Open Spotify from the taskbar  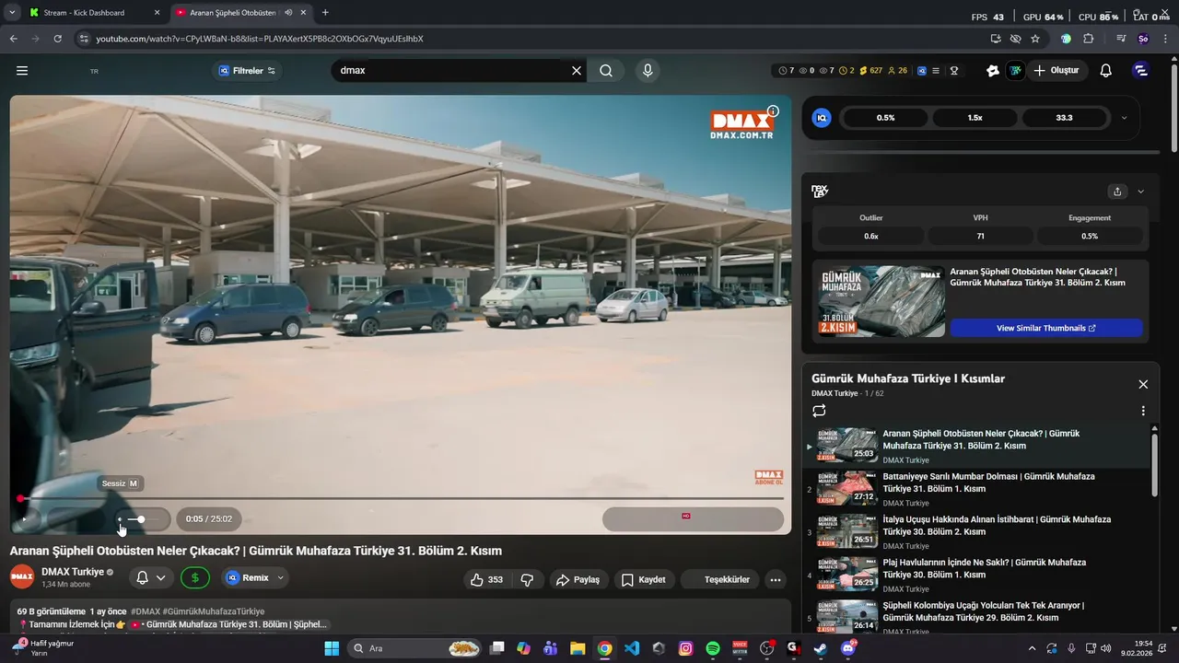[x=713, y=648]
